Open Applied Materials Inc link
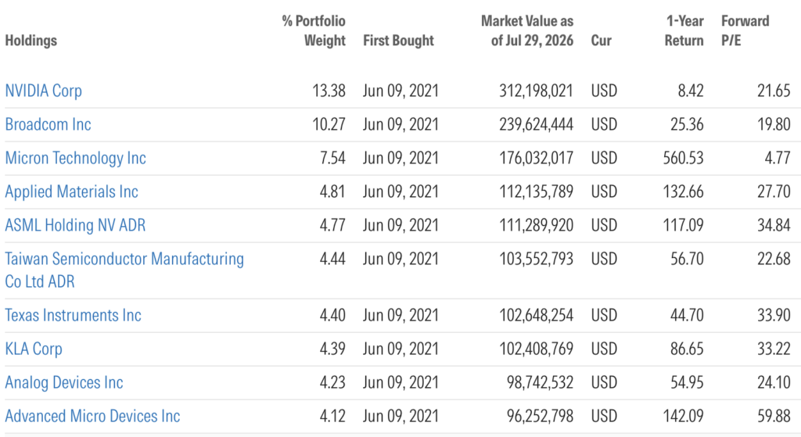 point(71,192)
